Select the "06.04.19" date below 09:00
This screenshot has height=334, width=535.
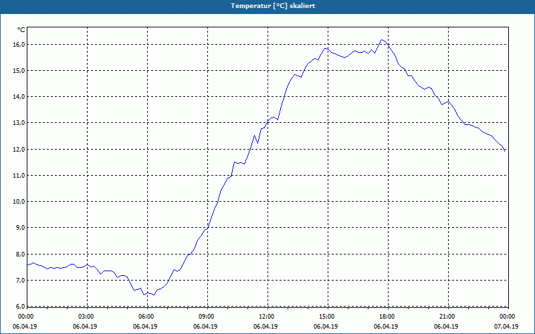[205, 327]
